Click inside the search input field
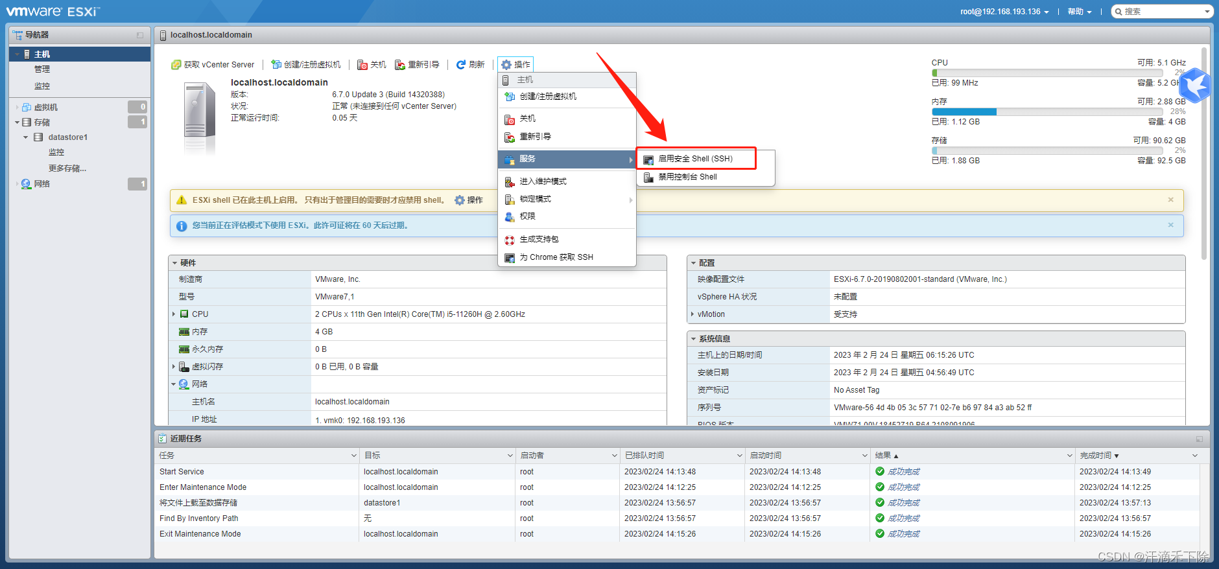1219x569 pixels. coord(1163,12)
